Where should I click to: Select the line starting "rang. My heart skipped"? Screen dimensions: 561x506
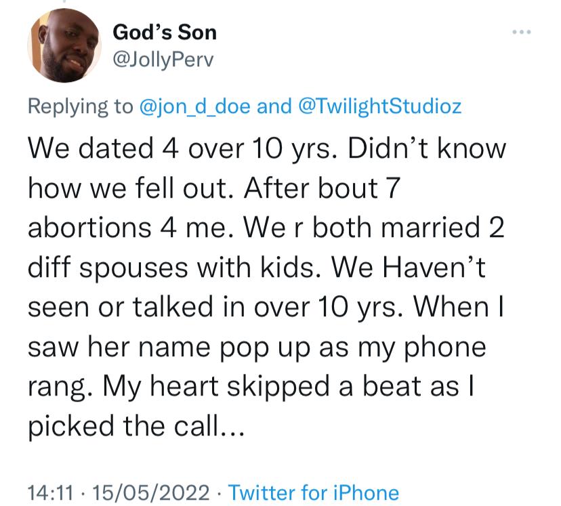click(251, 387)
